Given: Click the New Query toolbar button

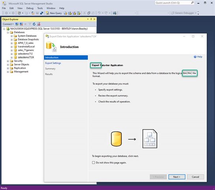Looking at the screenshot, I should pyautogui.click(x=54, y=13).
